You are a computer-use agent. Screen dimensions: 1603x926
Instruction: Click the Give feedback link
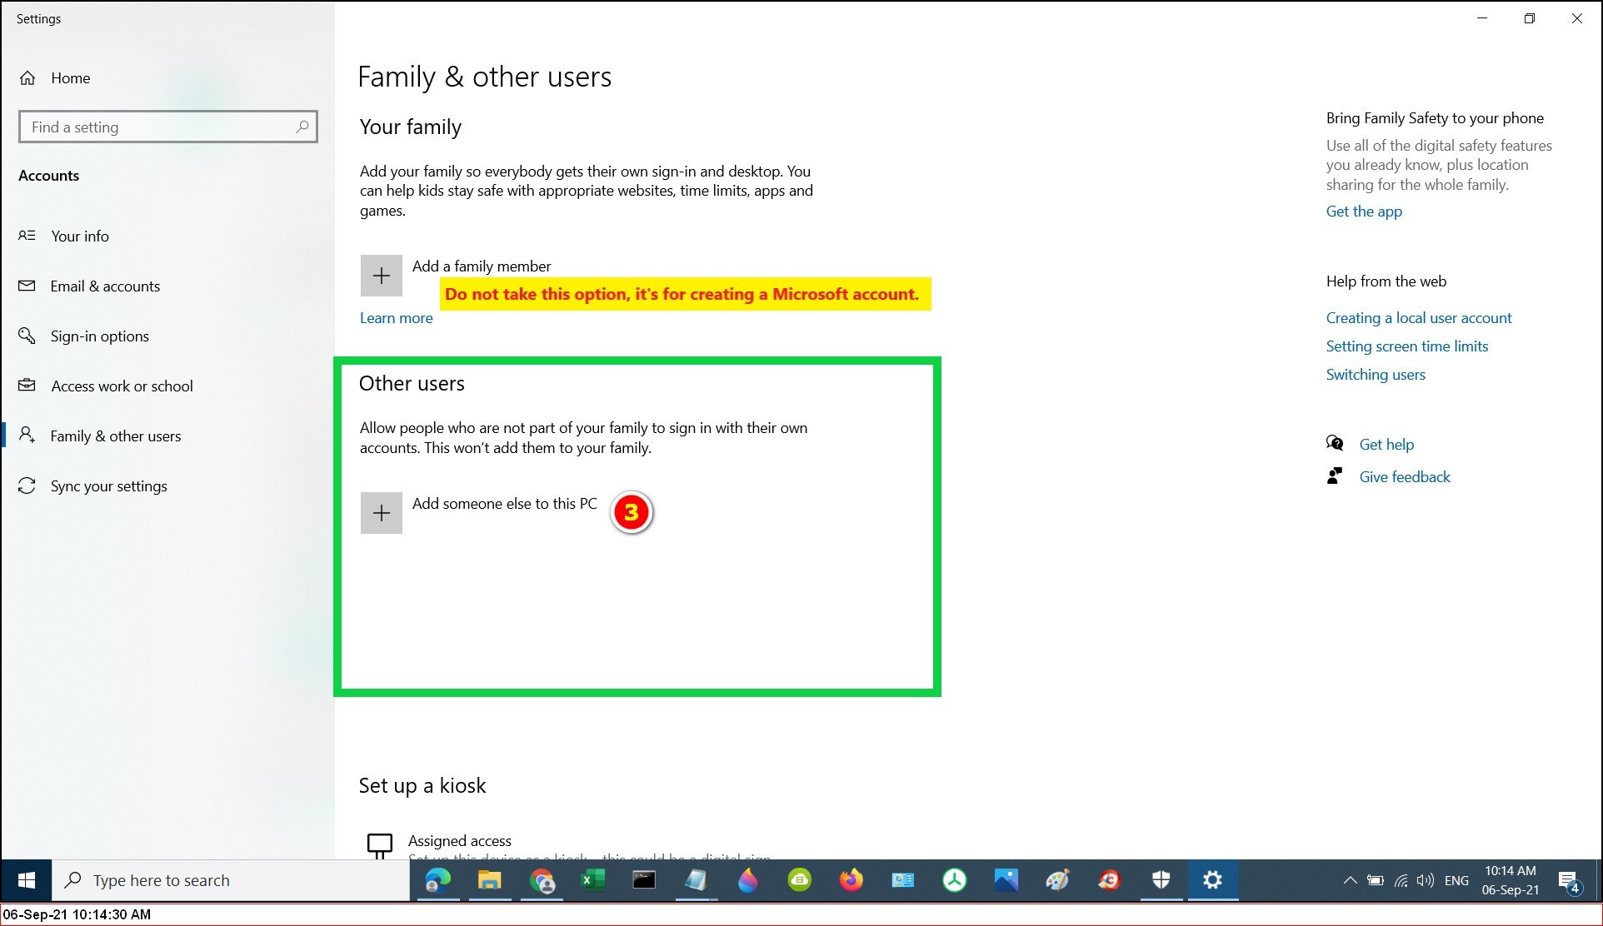pyautogui.click(x=1404, y=477)
